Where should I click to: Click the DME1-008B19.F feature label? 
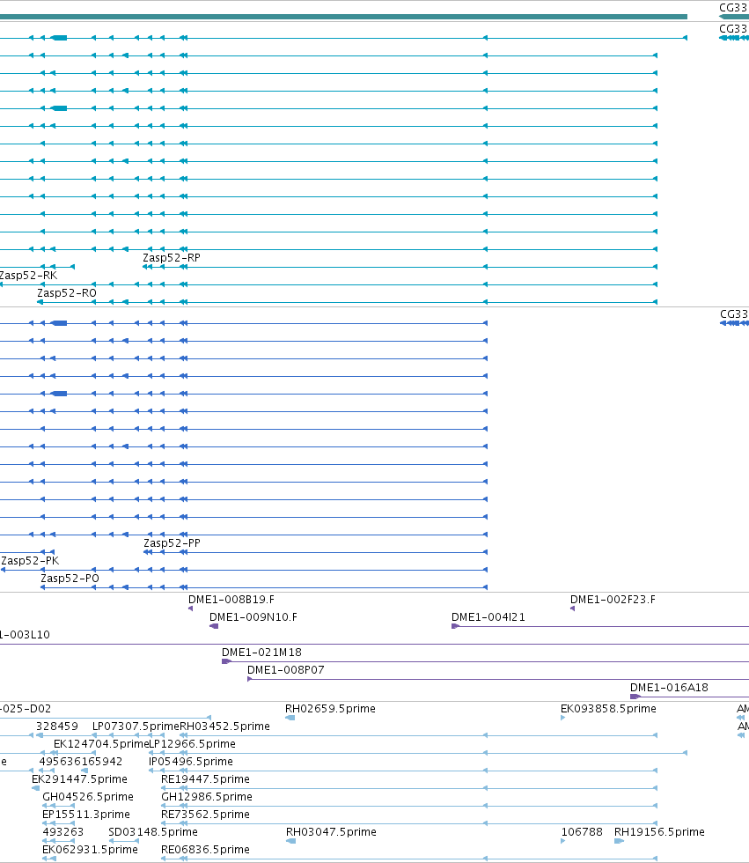pyautogui.click(x=231, y=600)
